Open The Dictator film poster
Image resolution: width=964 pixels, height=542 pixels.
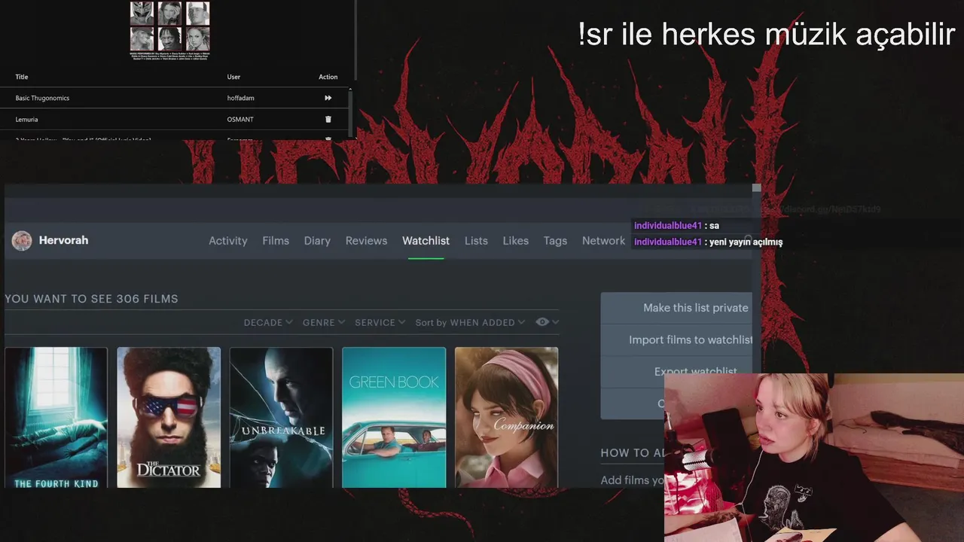pyautogui.click(x=169, y=417)
